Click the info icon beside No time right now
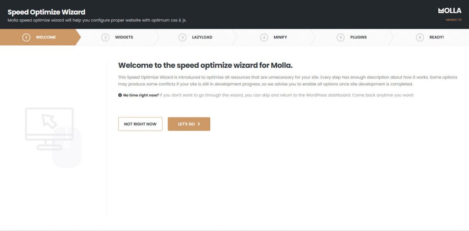Viewport: 469px width, 231px height. click(120, 95)
